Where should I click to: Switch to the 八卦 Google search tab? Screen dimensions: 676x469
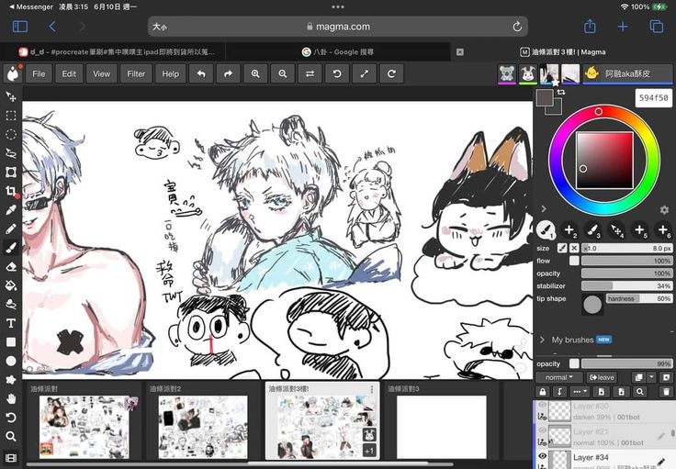(x=338, y=52)
